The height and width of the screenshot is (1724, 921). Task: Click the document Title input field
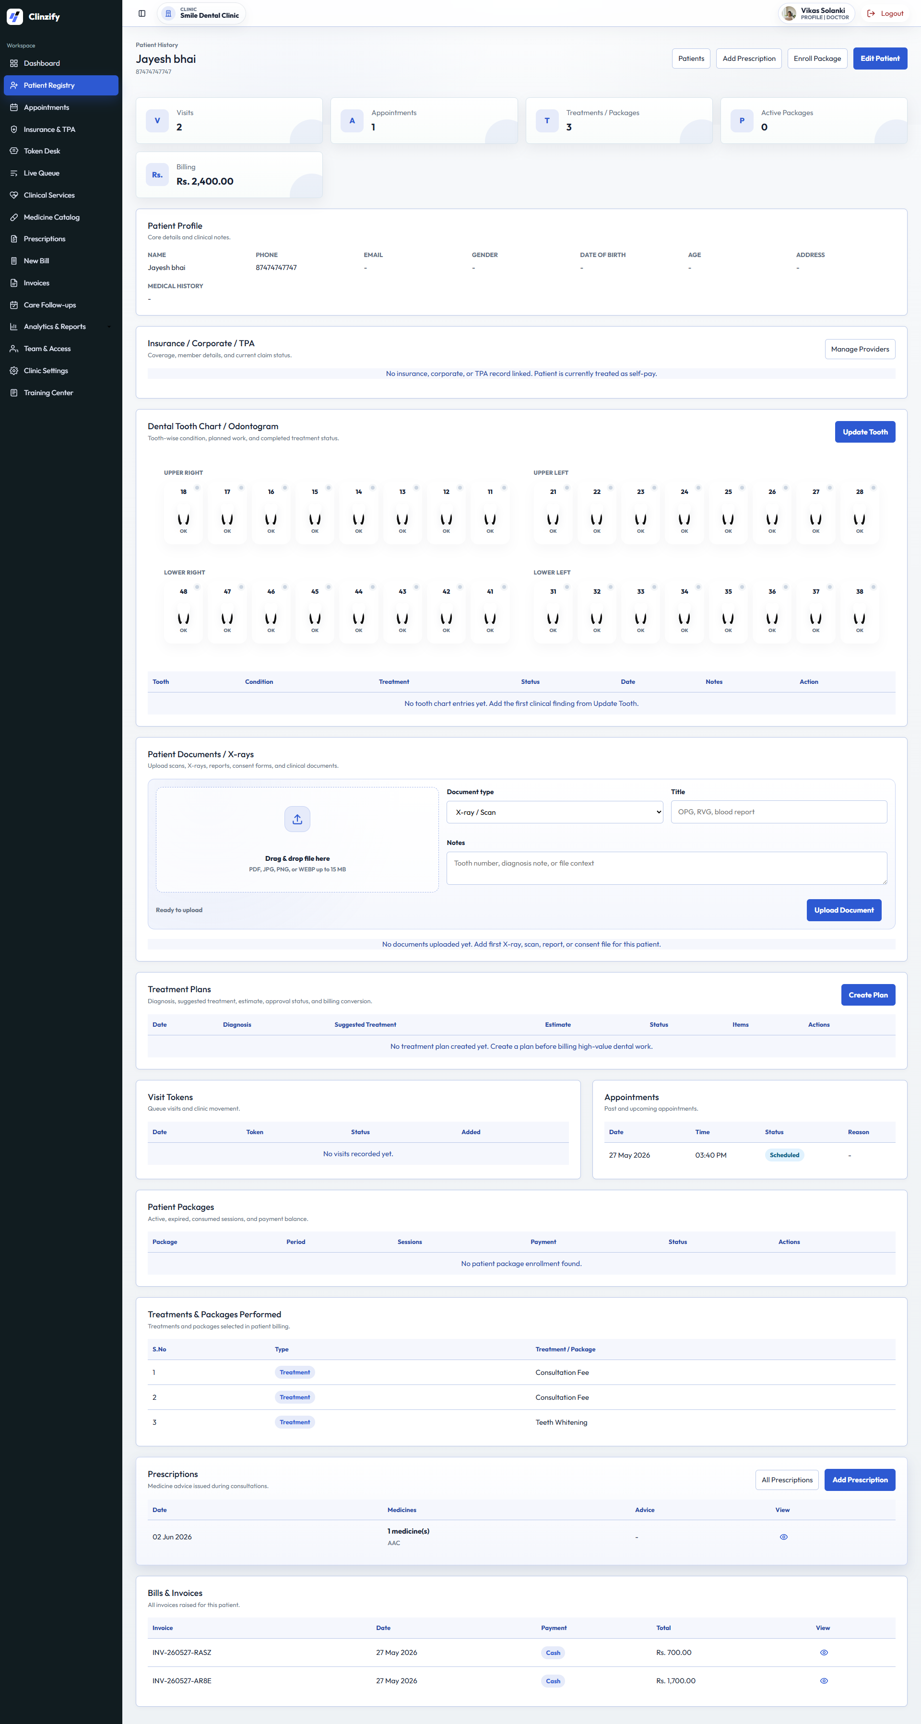pos(779,812)
